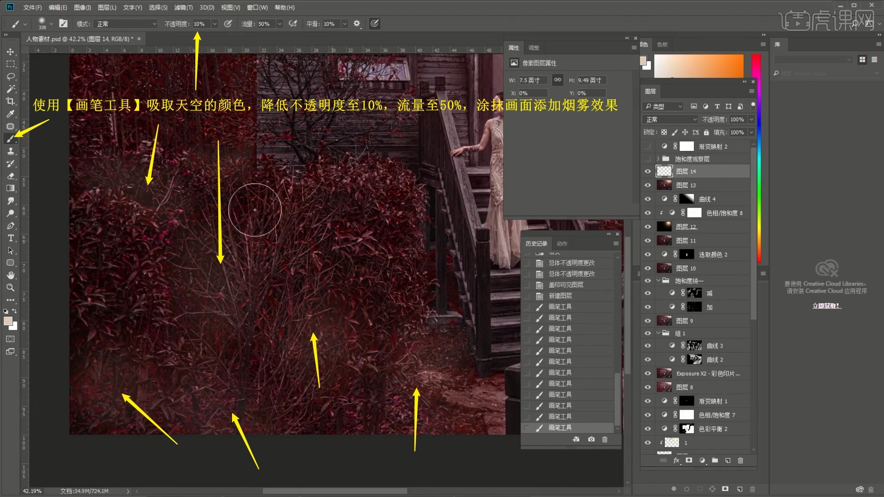Open the brush blend mode 正常 dropdown

126,23
